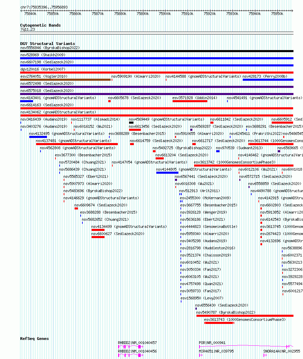The height and width of the screenshot is (359, 303).
Task: Click the blue nsv428173 (Perry2008b) bar
Action: (268, 80)
